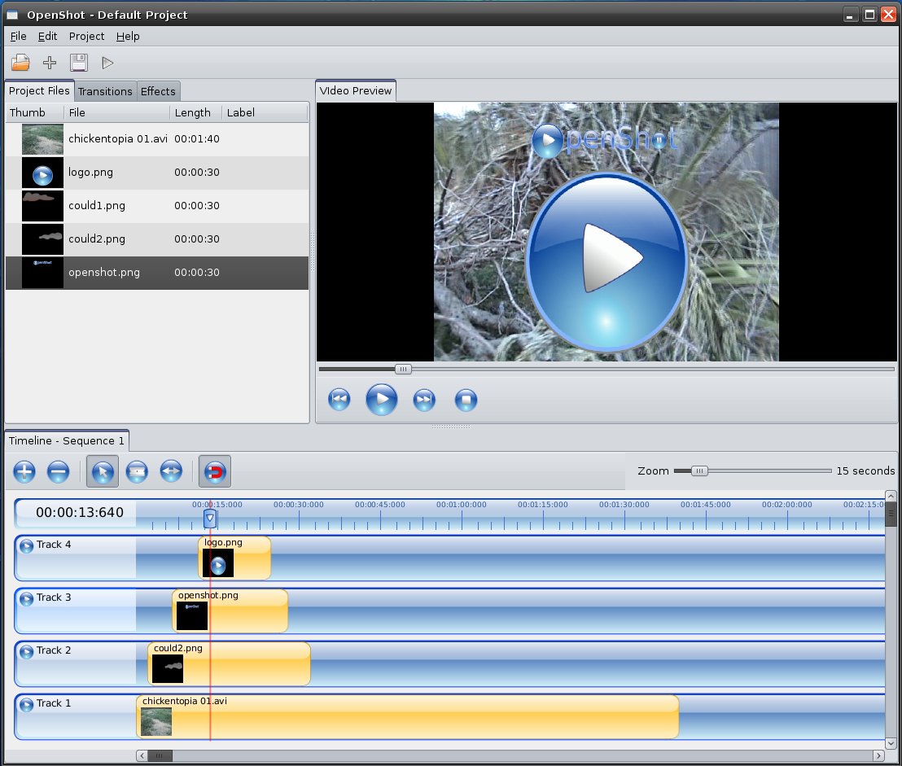Stop playback in the Video Preview
Image resolution: width=902 pixels, height=766 pixels.
click(x=466, y=400)
